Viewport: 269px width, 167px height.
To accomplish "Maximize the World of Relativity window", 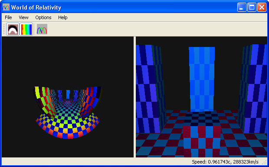I will coord(252,7).
